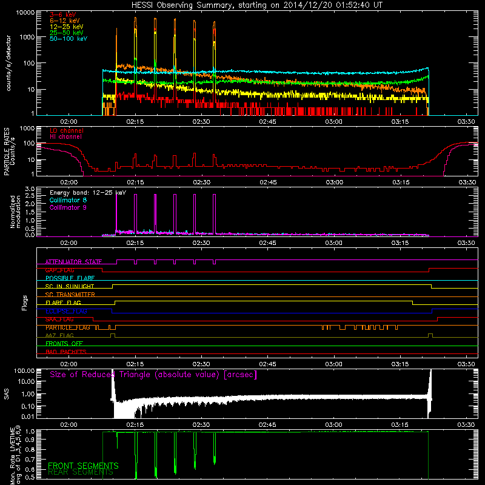The height and width of the screenshot is (485, 485).
Task: Click the SAS axis label
Action: click(7, 394)
